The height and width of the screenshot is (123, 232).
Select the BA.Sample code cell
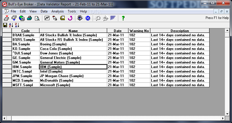(x=26, y=44)
